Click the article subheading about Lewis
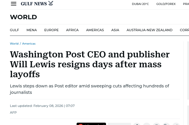This screenshot has width=189, height=125. (x=89, y=89)
